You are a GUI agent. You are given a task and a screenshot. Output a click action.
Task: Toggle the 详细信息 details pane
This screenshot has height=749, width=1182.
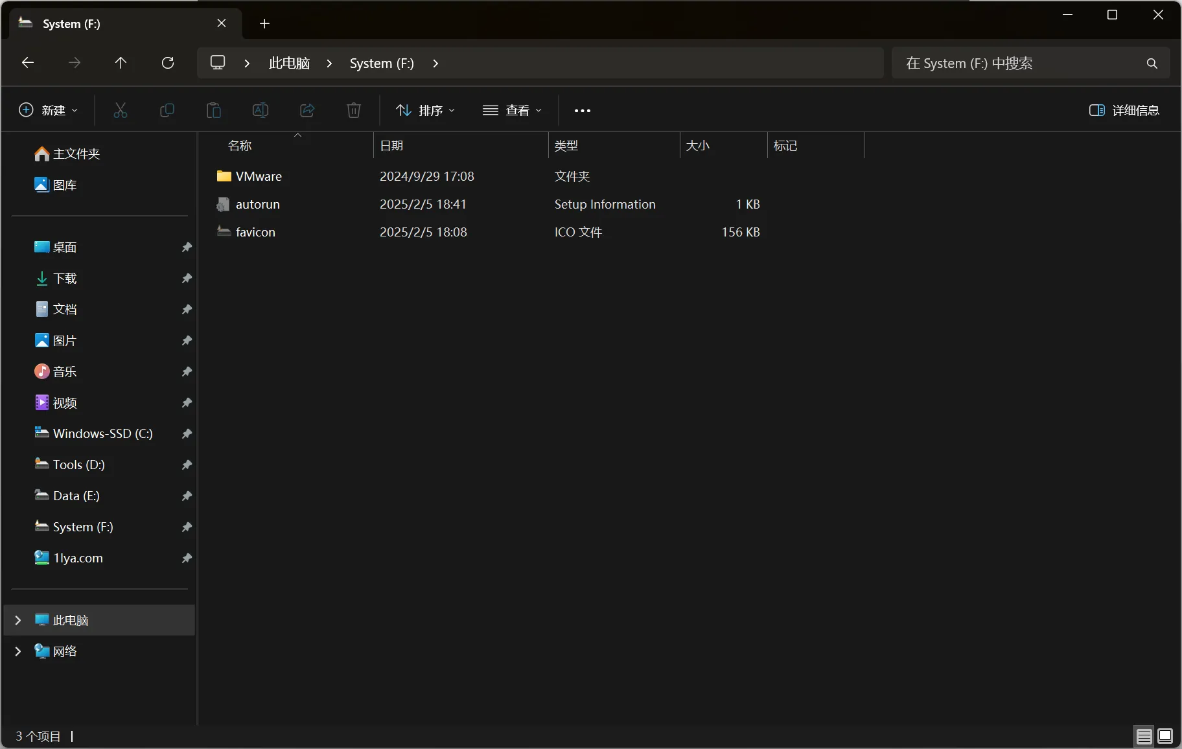point(1124,110)
